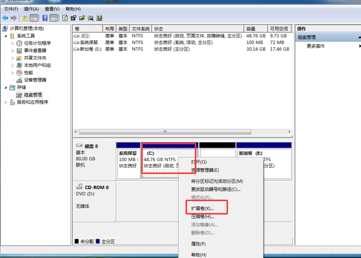Image resolution: width=361 pixels, height=258 pixels.
Task: Collapse the 系统工具 tree node
Action: pyautogui.click(x=6, y=36)
